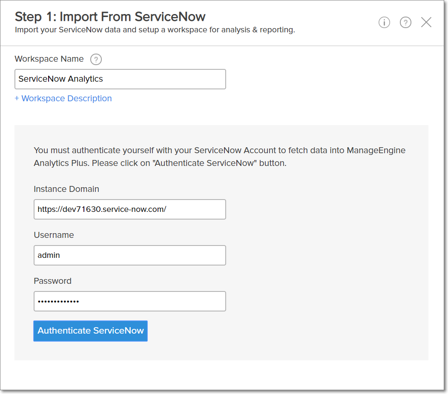Focus the Password field
Screen dimensions: 448x394
pos(130,301)
